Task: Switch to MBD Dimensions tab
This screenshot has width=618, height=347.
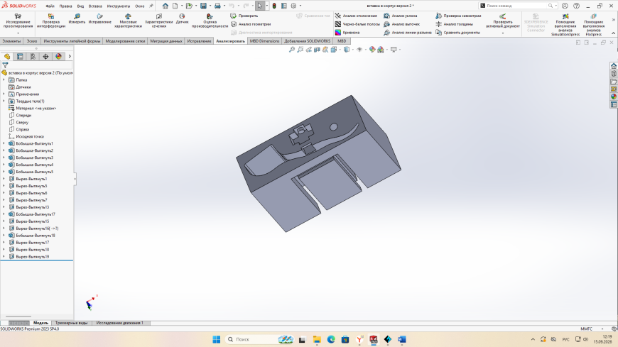Action: pyautogui.click(x=264, y=41)
